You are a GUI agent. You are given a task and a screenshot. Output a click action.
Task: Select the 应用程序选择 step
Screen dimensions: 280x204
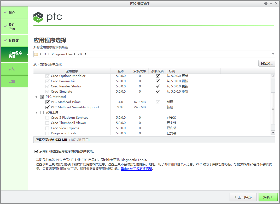pos(14,55)
